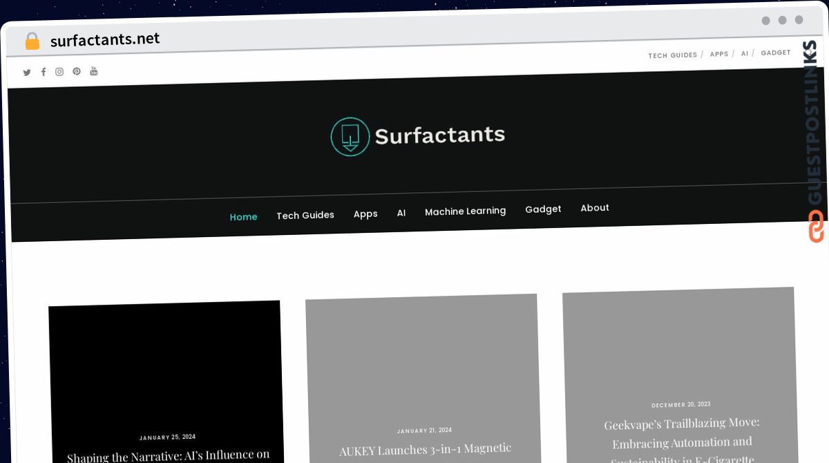The height and width of the screenshot is (463, 829).
Task: Open the Twitter social icon
Action: pos(27,73)
